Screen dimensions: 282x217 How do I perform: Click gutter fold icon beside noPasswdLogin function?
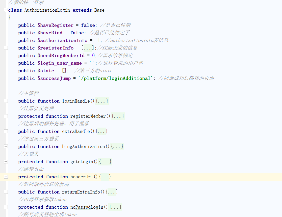[x=6, y=207]
